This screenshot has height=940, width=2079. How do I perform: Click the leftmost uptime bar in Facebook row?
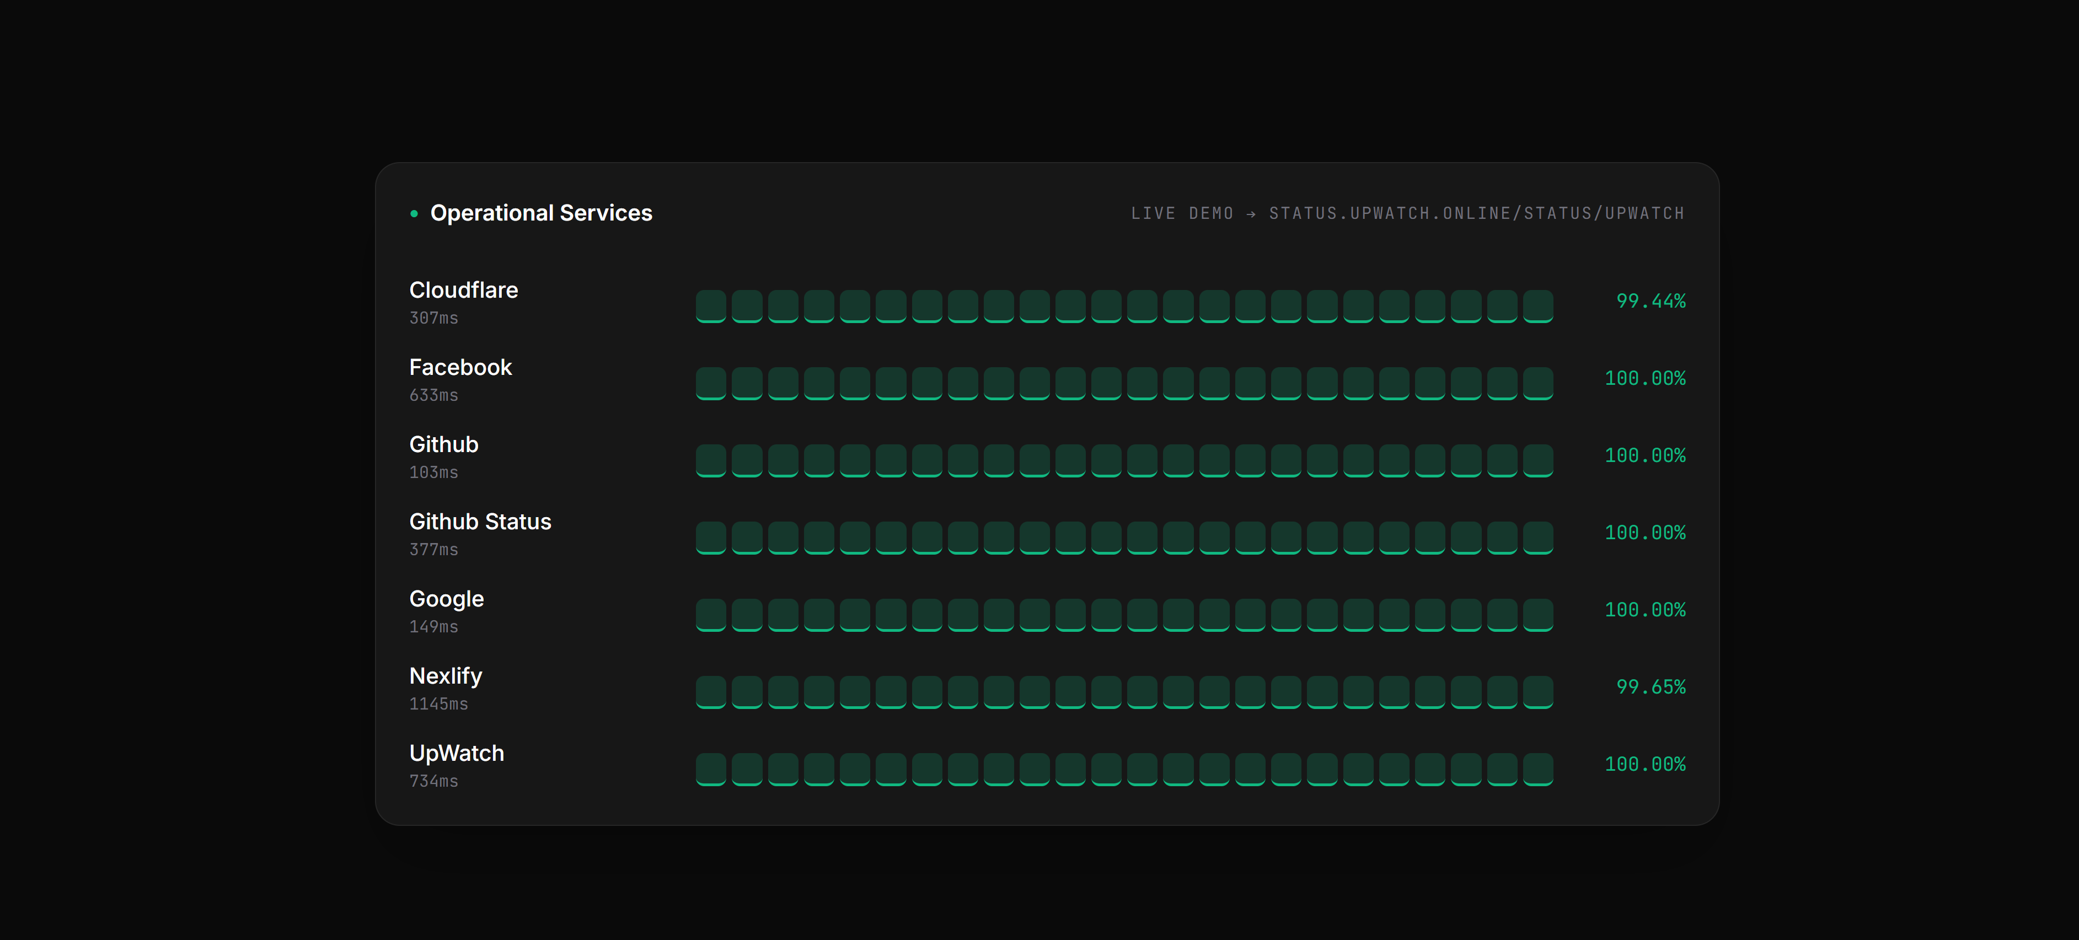pos(711,383)
